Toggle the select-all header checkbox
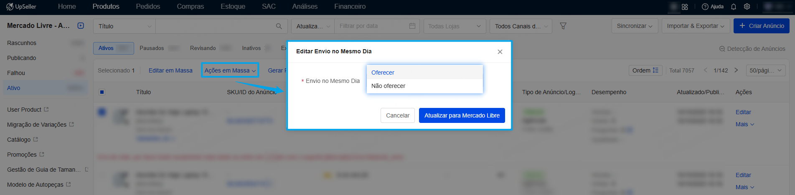Viewport: 795px width, 195px height. coord(102,92)
